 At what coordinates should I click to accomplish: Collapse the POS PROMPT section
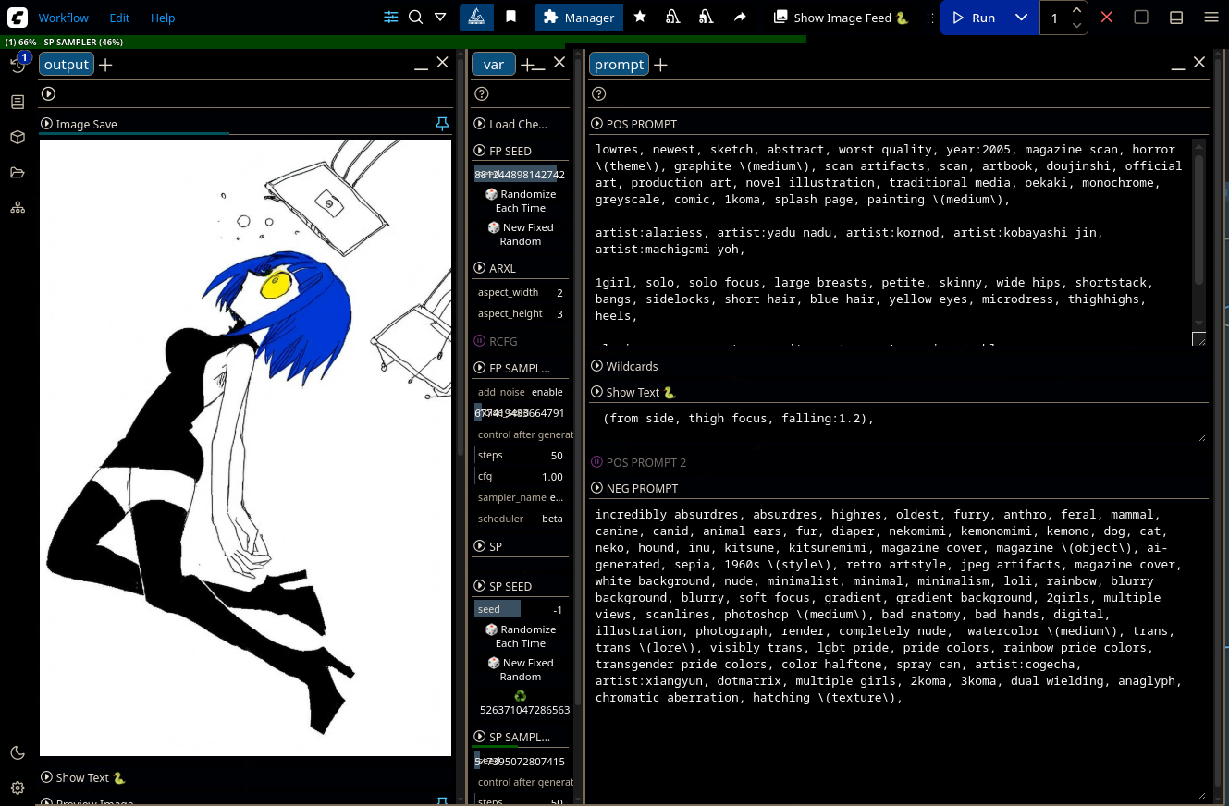point(597,124)
